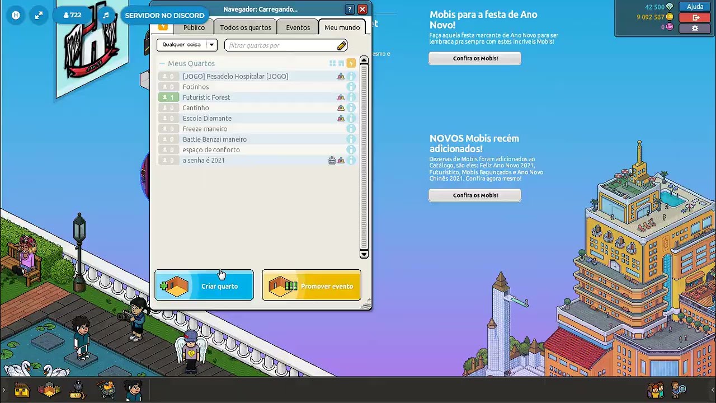Image resolution: width=716 pixels, height=403 pixels.
Task: Click the Promover evento button
Action: click(x=312, y=285)
